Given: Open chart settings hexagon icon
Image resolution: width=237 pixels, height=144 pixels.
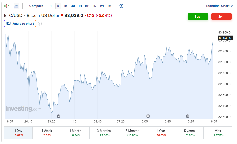Looking at the screenshot, I should pos(121,6).
